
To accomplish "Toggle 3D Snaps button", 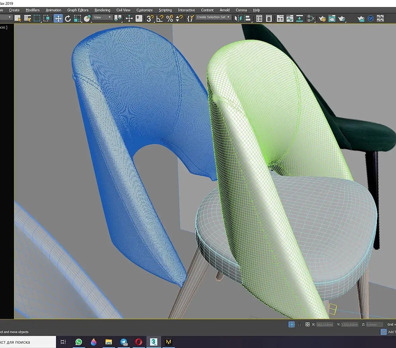I will click(x=150, y=18).
